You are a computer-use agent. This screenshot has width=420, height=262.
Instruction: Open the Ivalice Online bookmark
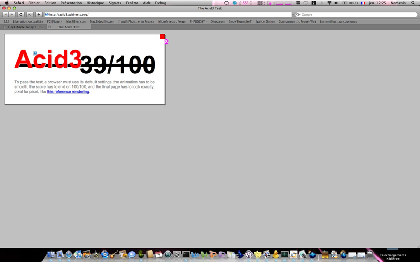point(265,21)
